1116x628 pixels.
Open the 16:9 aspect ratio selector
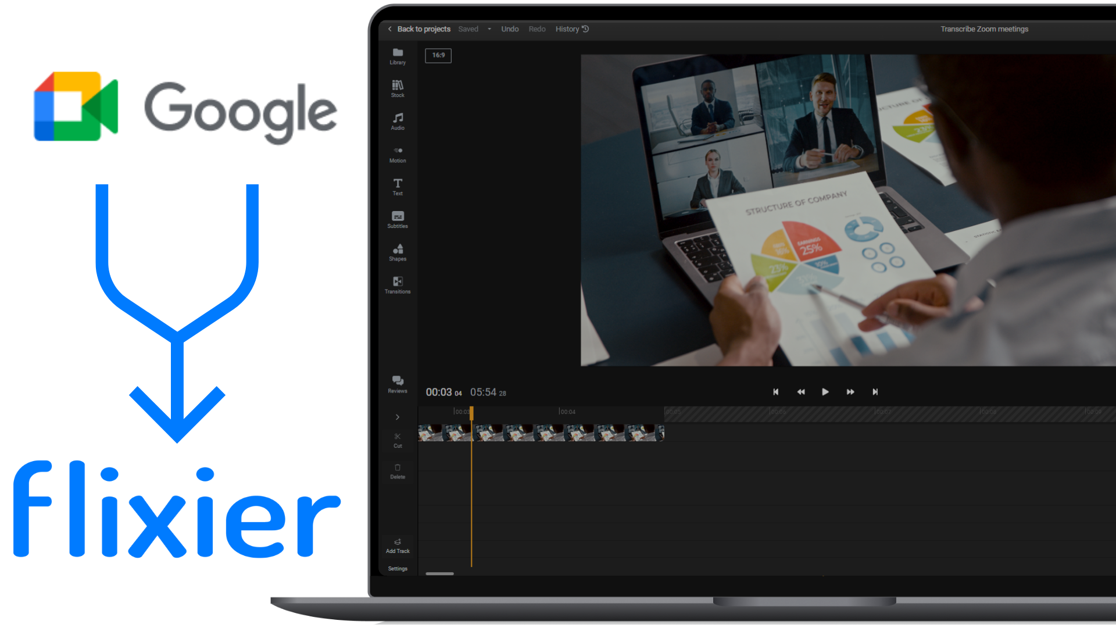[x=438, y=55]
